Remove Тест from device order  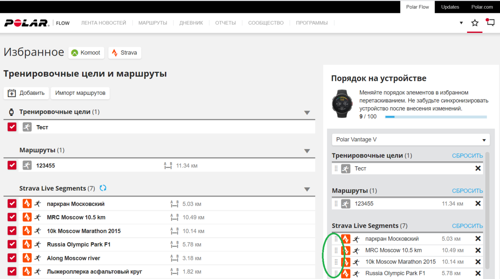point(478,168)
